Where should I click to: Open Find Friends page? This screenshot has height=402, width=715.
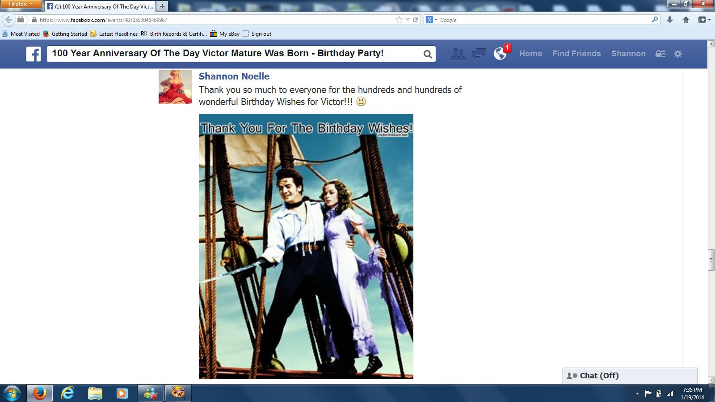[x=576, y=54]
